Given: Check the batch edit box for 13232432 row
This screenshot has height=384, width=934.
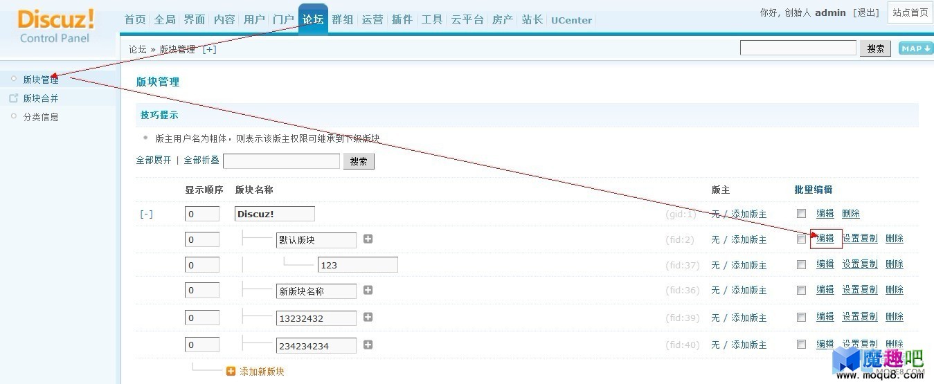Looking at the screenshot, I should (x=801, y=317).
